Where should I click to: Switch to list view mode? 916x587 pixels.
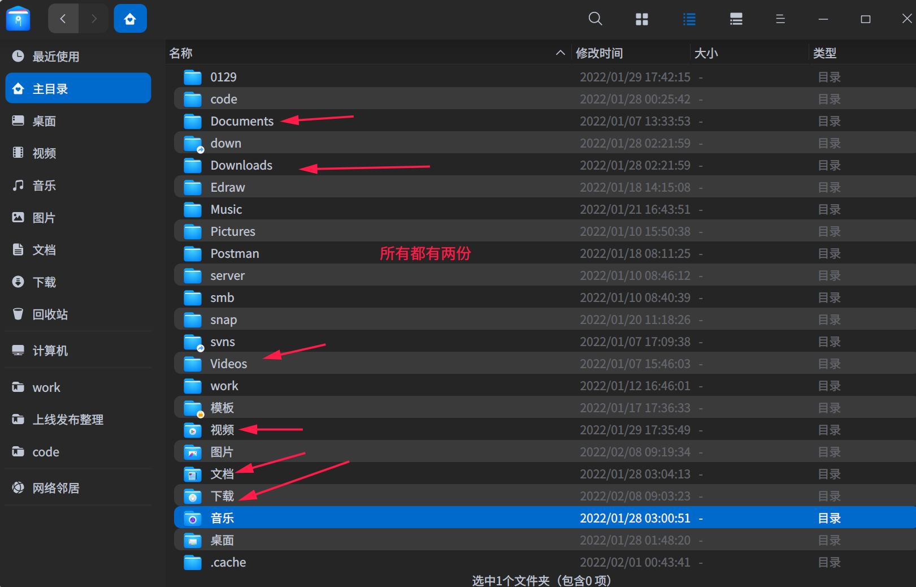coord(689,19)
